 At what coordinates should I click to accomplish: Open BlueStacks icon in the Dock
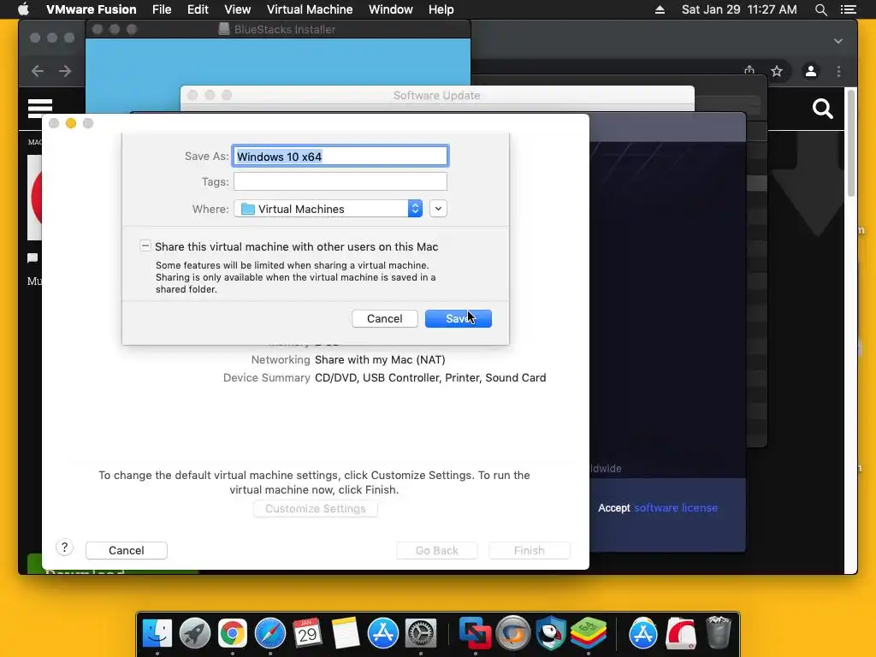pos(589,633)
